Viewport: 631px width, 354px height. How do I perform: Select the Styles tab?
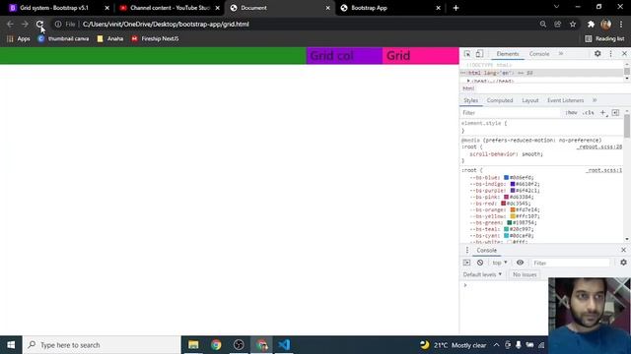point(470,100)
